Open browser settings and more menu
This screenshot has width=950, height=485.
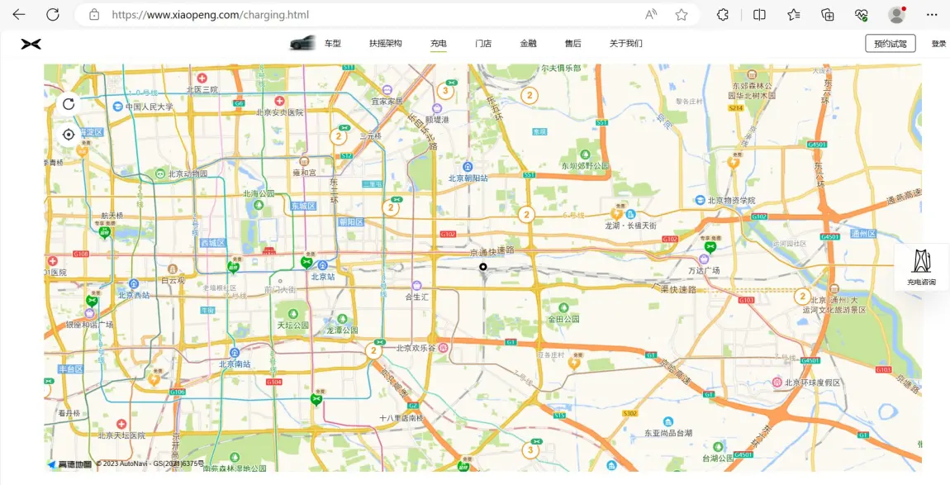tap(932, 15)
